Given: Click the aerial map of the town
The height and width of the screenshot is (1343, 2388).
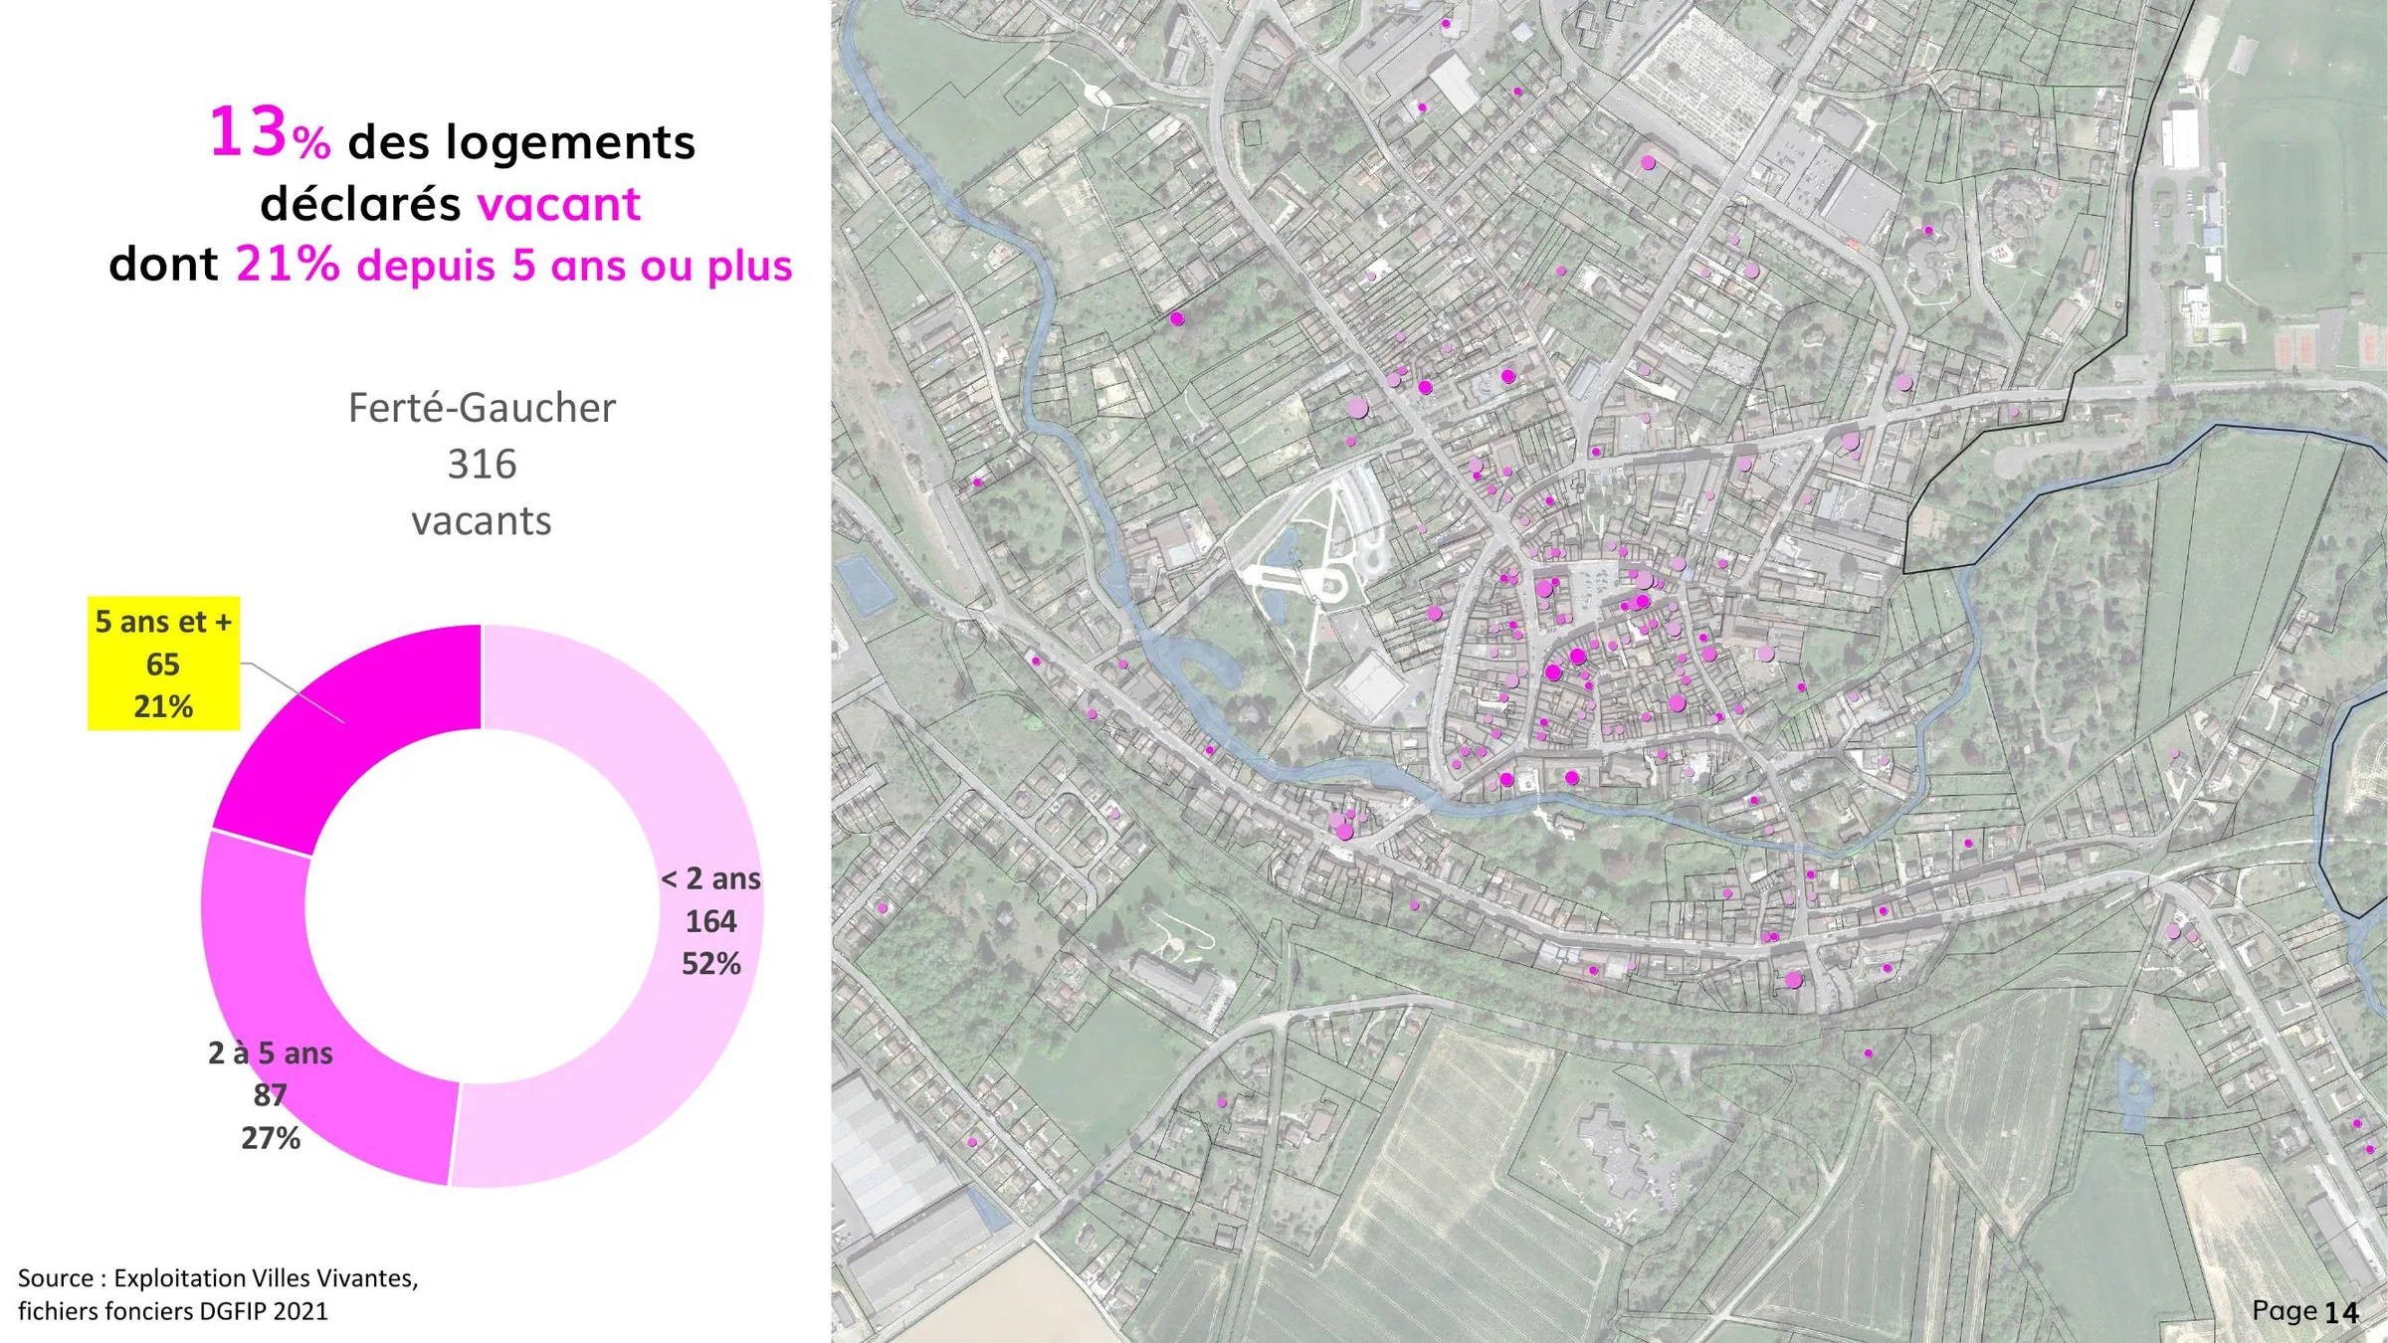Looking at the screenshot, I should coord(1610,671).
